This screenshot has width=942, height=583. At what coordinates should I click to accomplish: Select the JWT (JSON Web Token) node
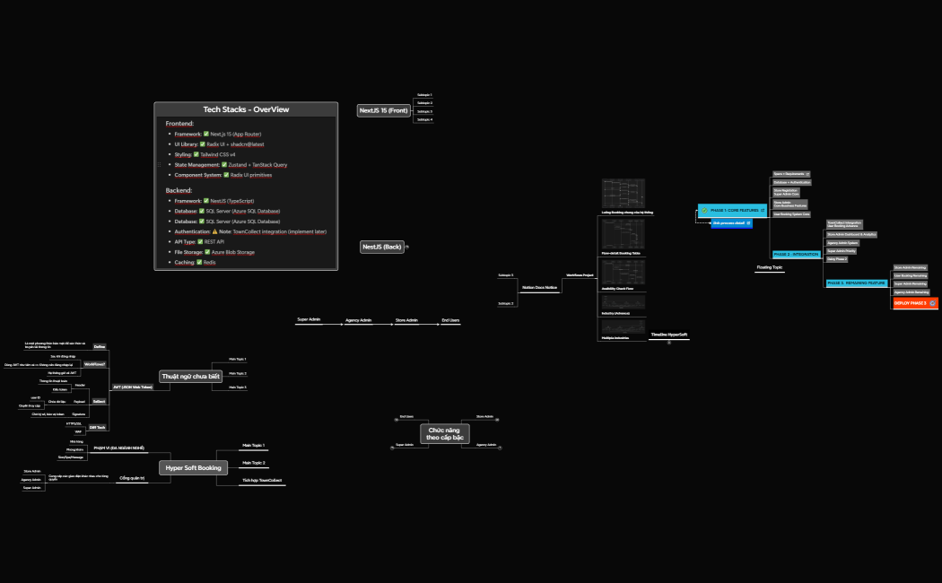(x=132, y=387)
